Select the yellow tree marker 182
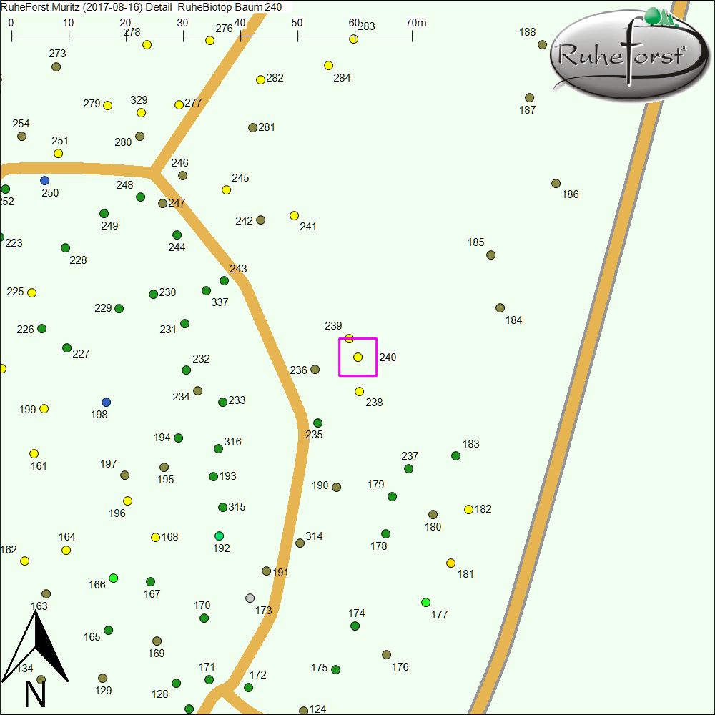 pos(469,509)
